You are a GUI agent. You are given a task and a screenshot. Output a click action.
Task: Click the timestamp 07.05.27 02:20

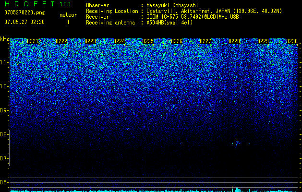[x=24, y=22]
